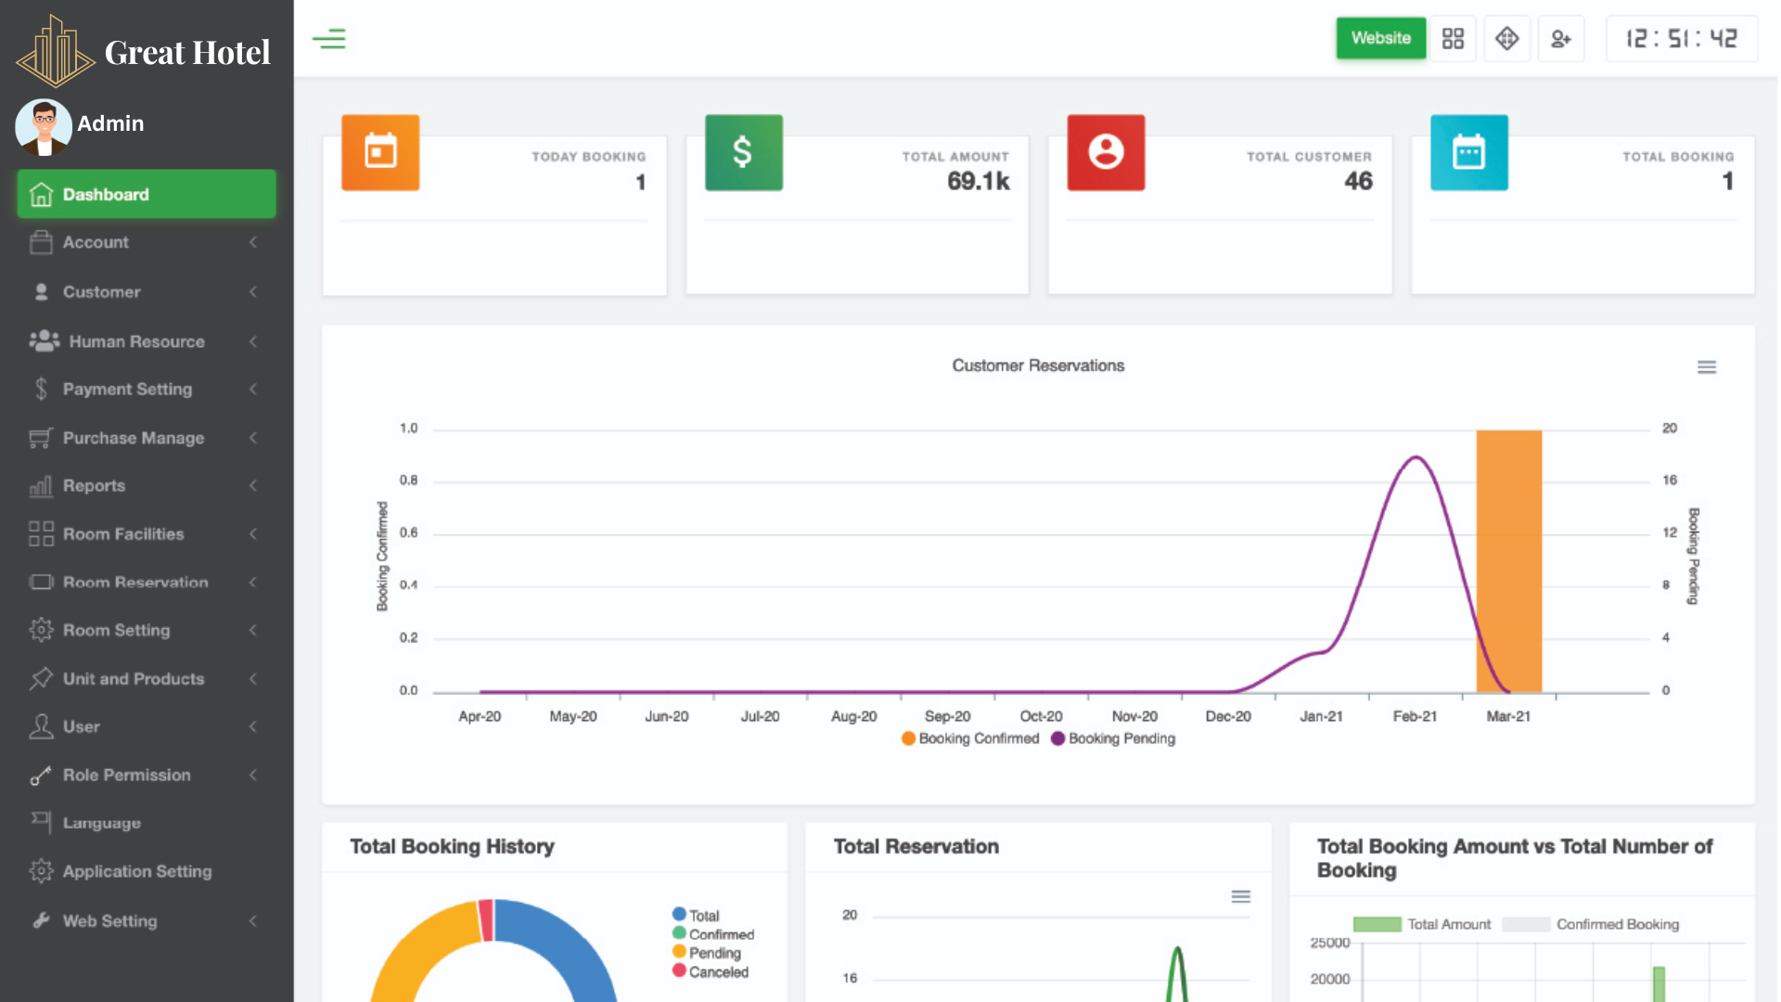Expand Human Resource menu chevron

pos(252,341)
